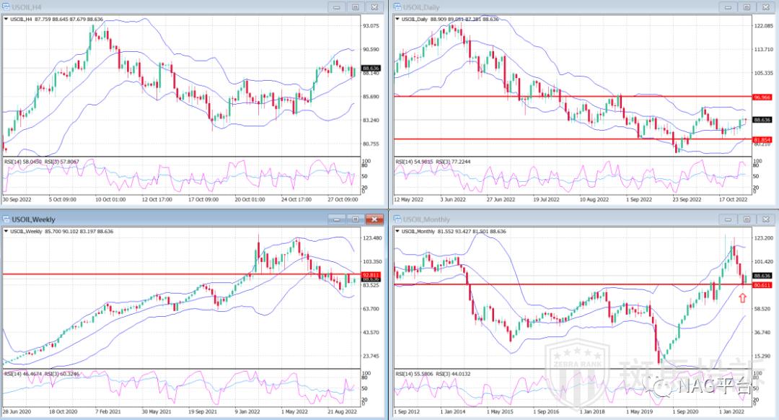779x420 pixels.
Task: Click the 30 Sep 2022 date in H4 chart
Action: [17, 199]
